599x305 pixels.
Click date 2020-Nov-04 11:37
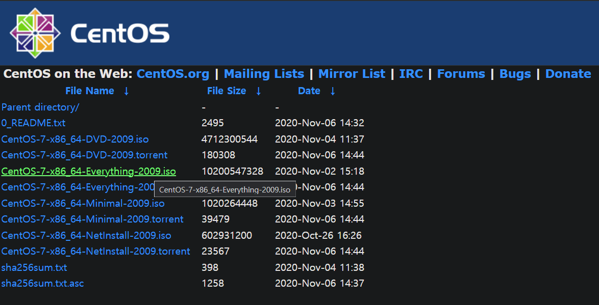[320, 139]
